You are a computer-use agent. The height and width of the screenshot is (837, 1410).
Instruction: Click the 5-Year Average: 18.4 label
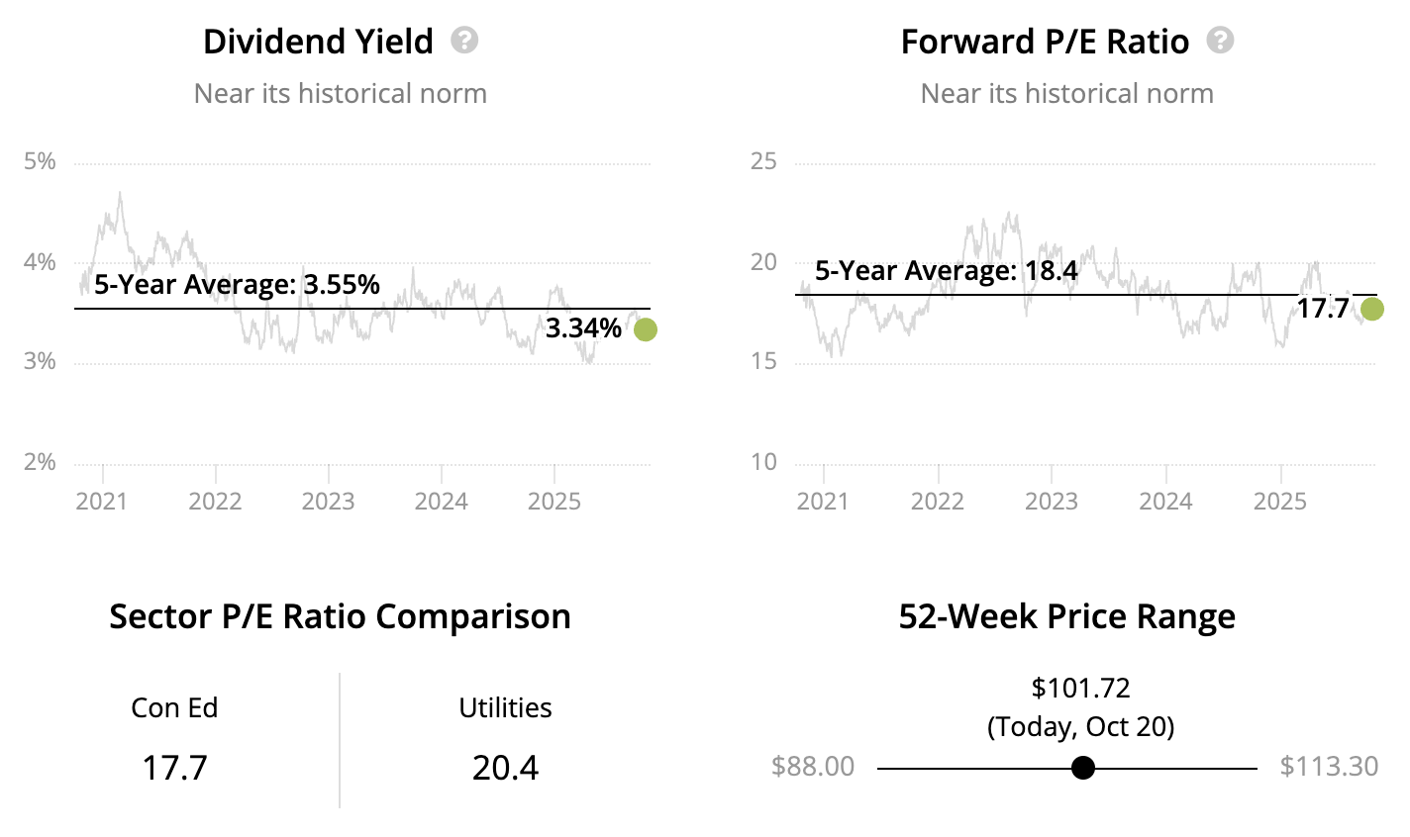click(946, 271)
